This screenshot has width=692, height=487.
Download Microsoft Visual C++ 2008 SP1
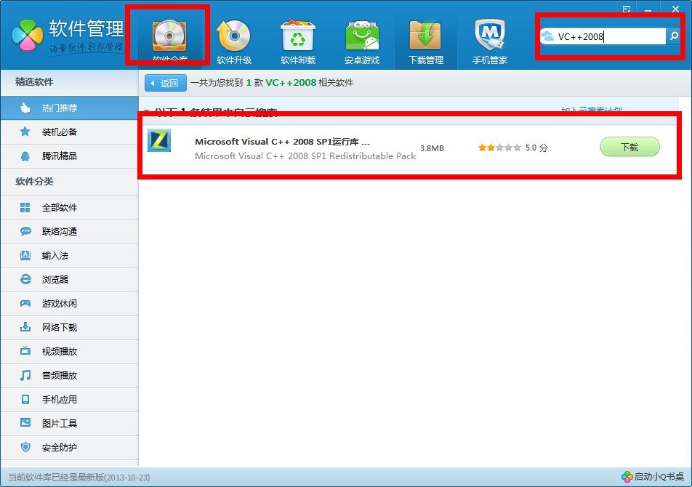click(x=629, y=147)
